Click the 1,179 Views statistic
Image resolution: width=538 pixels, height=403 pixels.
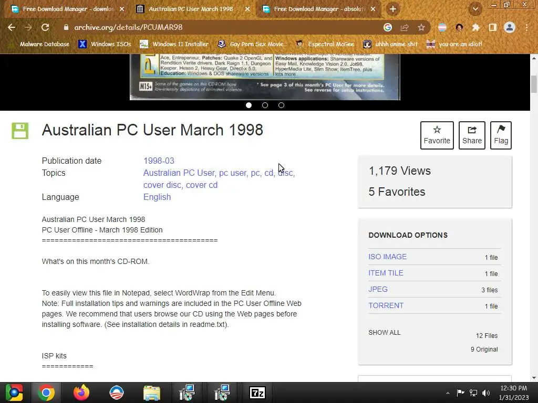pyautogui.click(x=399, y=171)
